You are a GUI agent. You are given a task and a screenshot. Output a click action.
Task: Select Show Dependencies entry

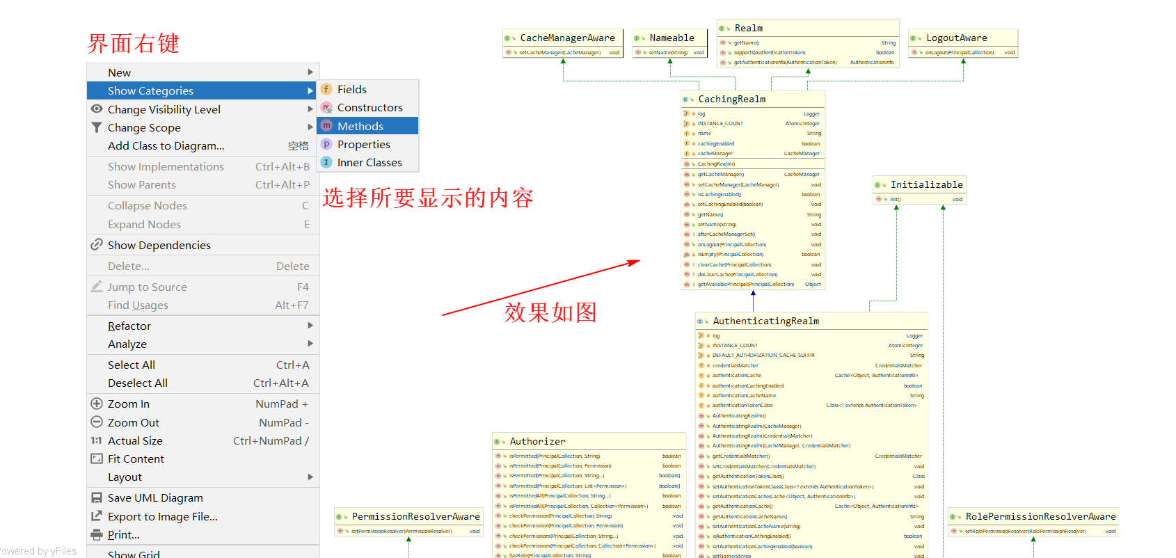tap(203, 245)
